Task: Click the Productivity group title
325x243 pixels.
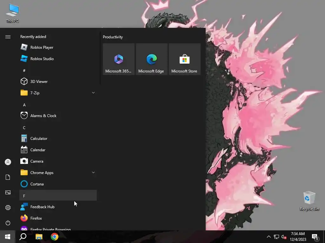Action: pos(113,37)
